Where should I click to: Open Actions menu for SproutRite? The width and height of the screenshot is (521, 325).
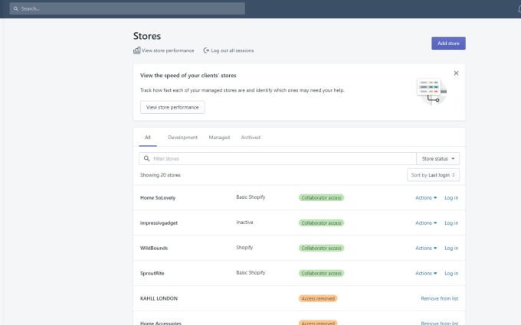tap(426, 273)
